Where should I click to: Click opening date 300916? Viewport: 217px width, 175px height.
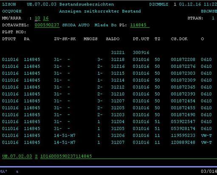141,53
